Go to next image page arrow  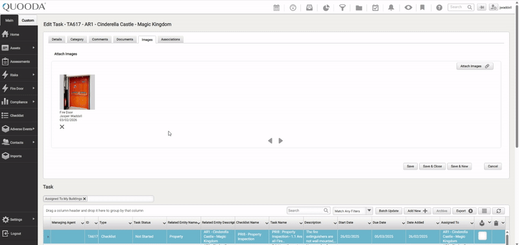tap(281, 141)
